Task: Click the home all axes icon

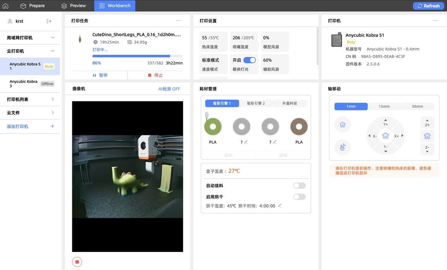Action: click(x=343, y=125)
